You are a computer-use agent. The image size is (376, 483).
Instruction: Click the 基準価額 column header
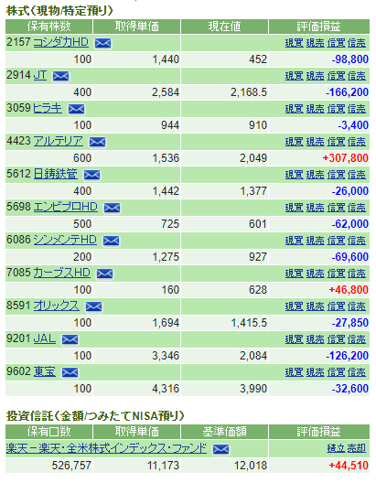(224, 432)
